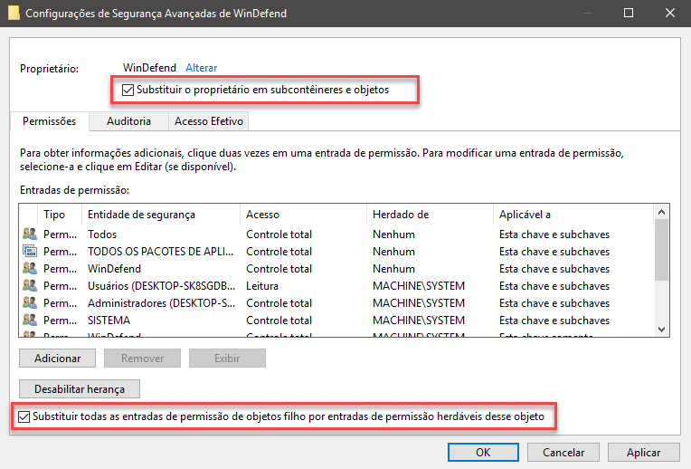The image size is (691, 469).
Task: Click MACHINE\SYSTEM in the SISTEMA row
Action: [419, 321]
